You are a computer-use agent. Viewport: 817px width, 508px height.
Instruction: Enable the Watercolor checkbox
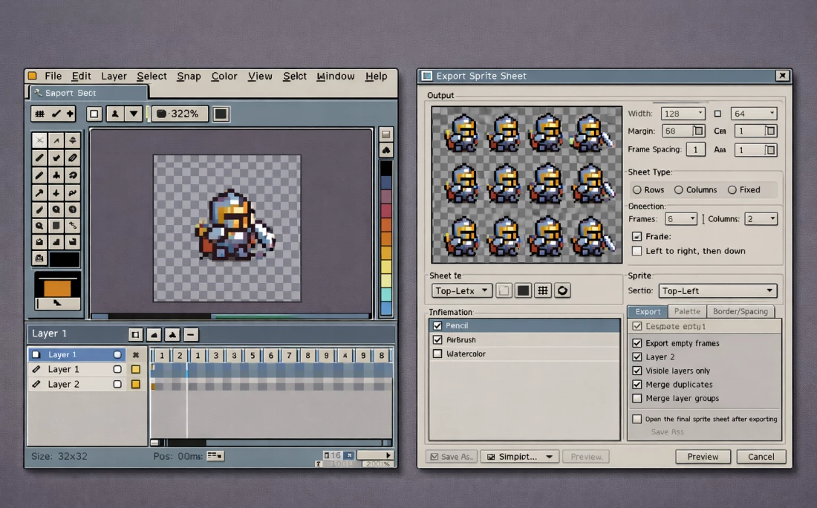click(x=437, y=354)
